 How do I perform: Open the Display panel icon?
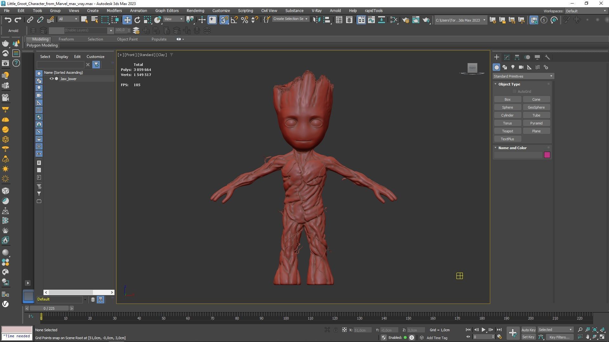click(x=537, y=57)
